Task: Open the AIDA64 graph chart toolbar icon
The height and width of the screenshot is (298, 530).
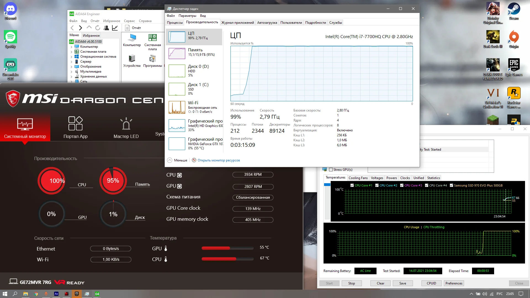Action: coord(115,28)
